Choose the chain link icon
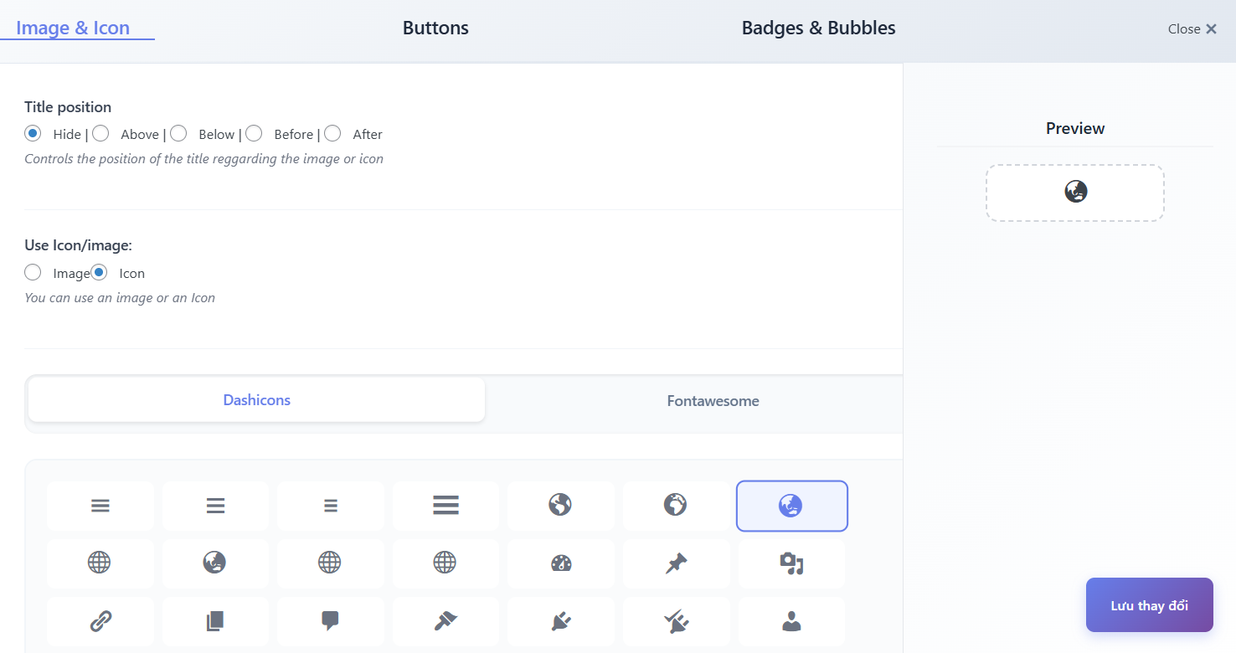Screen dimensions: 1236x653 pyautogui.click(x=100, y=622)
